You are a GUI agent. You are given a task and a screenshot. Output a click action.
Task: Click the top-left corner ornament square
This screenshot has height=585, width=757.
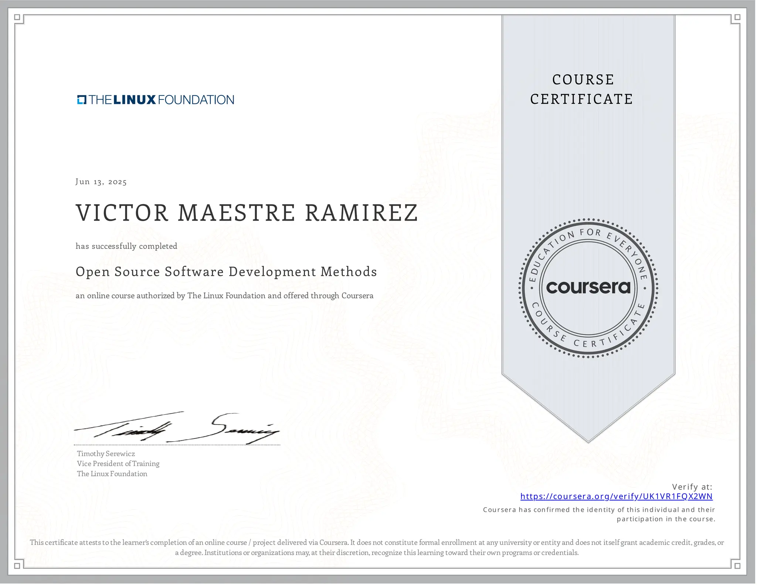17,17
